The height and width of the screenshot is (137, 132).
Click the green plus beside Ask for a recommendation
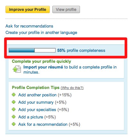tap(14, 124)
